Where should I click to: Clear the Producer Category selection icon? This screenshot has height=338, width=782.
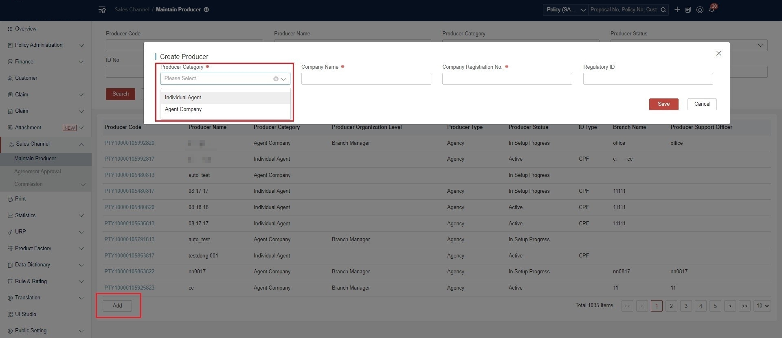[276, 79]
